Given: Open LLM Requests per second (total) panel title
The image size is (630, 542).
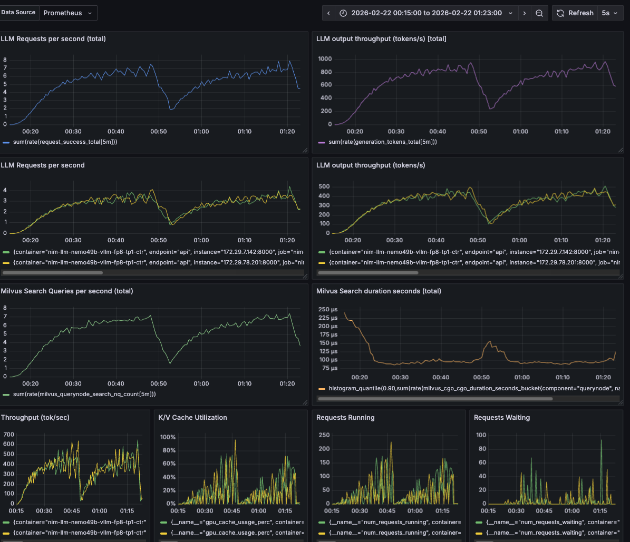Looking at the screenshot, I should click(53, 39).
